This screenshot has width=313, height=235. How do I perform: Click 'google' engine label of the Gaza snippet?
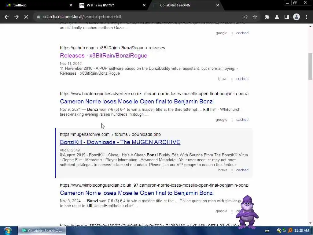pos(221,33)
